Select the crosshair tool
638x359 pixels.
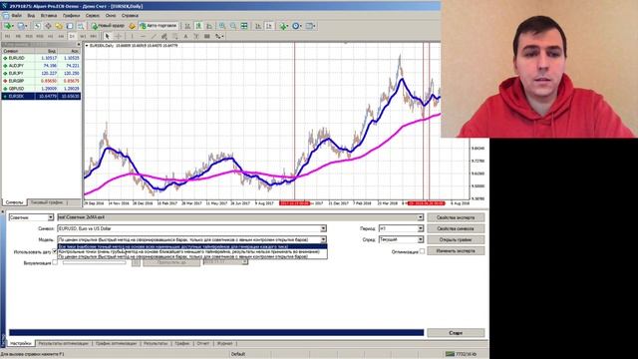coord(119,36)
